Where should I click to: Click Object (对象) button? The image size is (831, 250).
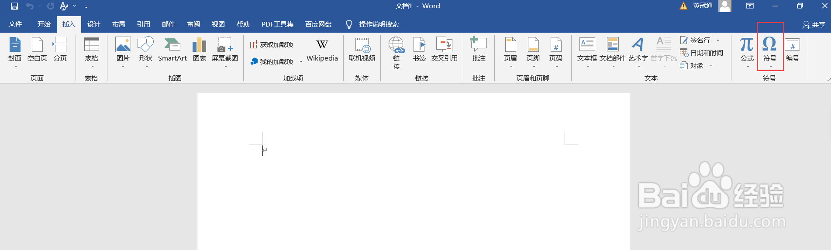692,65
